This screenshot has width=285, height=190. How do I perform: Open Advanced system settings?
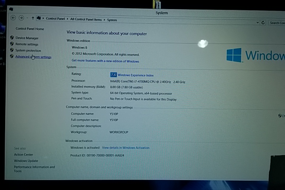(33, 57)
